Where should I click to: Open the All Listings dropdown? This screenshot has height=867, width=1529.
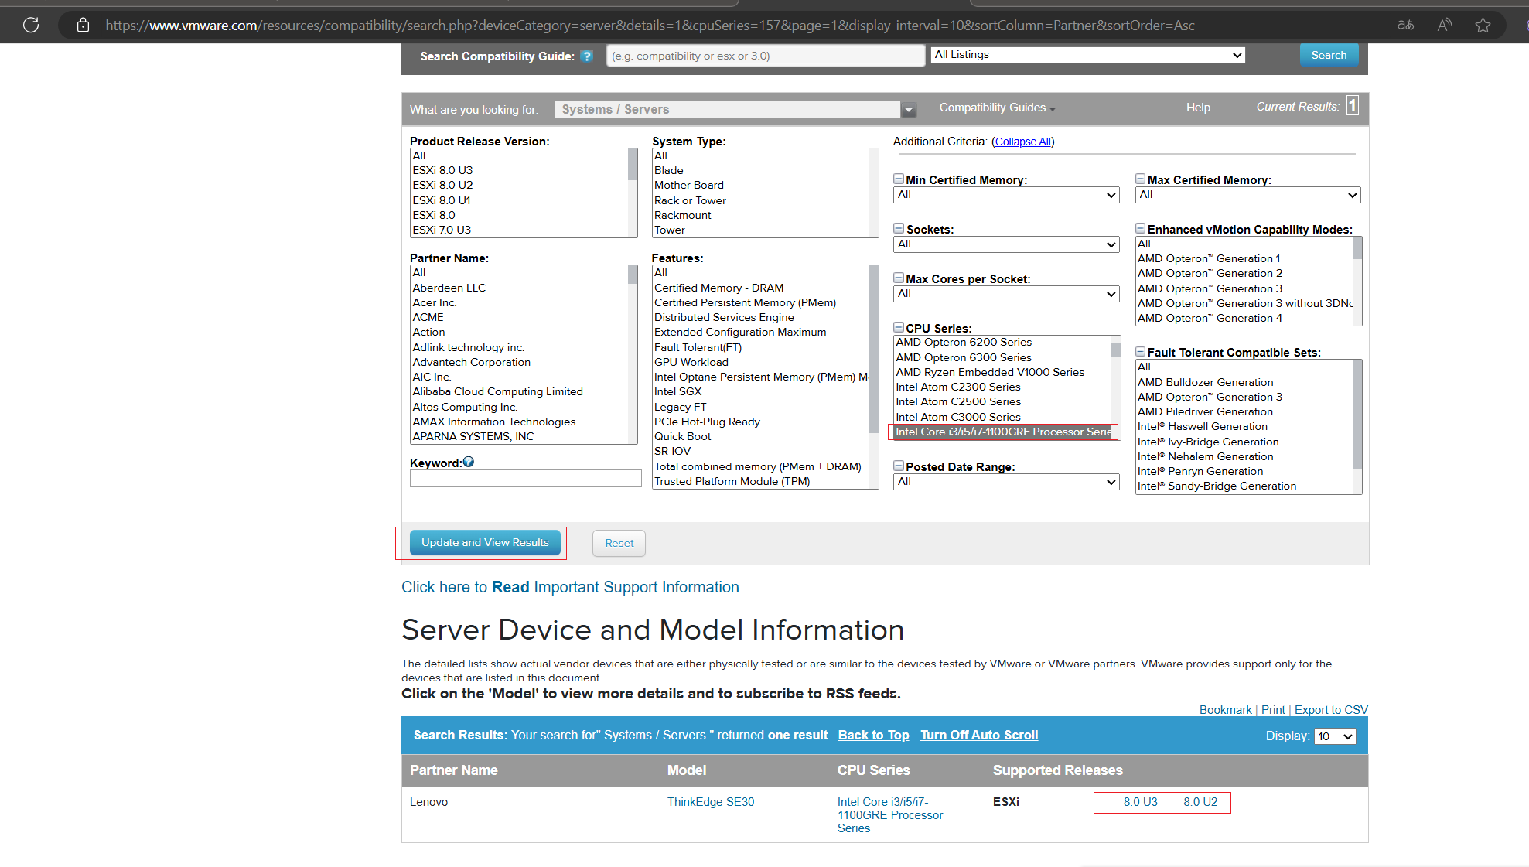tap(1087, 55)
